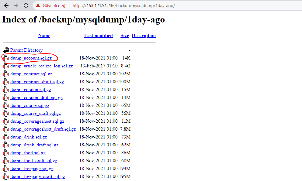Click the address bar URL field
Screen dimensions: 302x181
click(x=167, y=5)
